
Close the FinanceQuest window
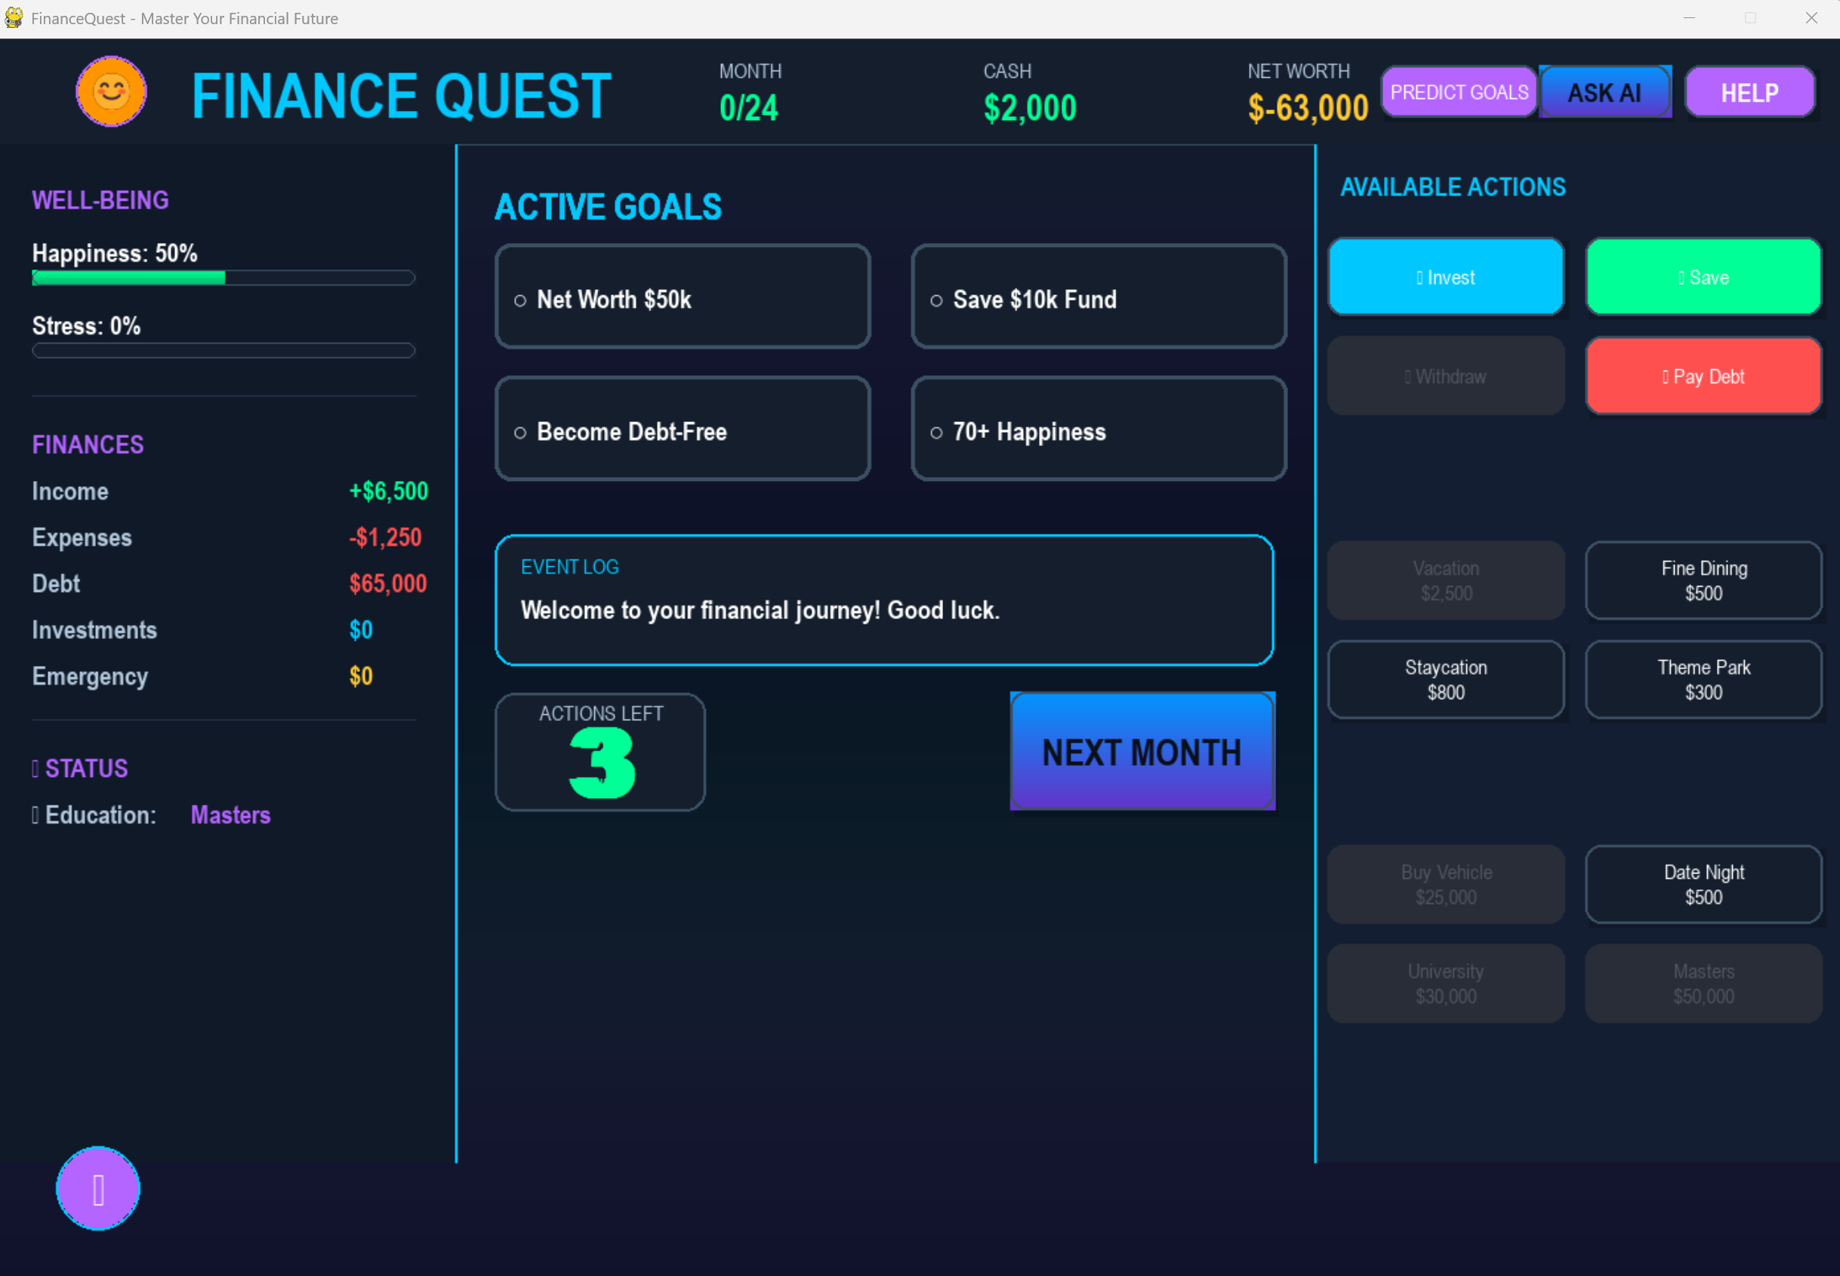(x=1811, y=17)
